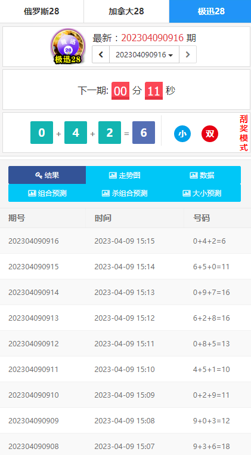251x455 pixels.
Task: Click the blue 小 result badge
Action: click(182, 134)
